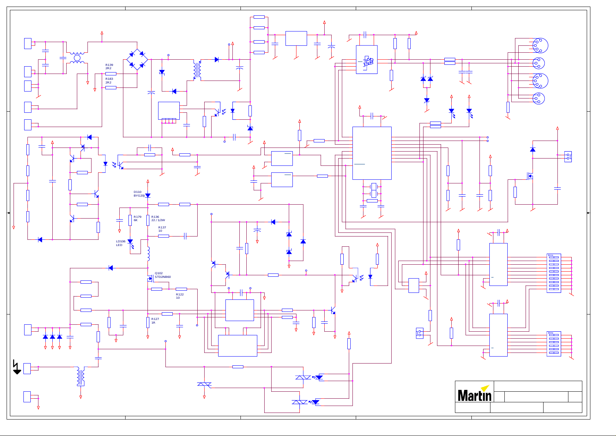Select the Q102 STD2NB60 label
Screen dimensions: 616x436
tap(163, 275)
